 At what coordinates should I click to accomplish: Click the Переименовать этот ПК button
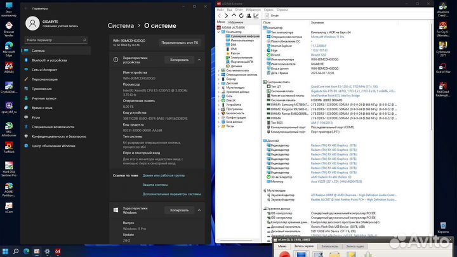(180, 43)
